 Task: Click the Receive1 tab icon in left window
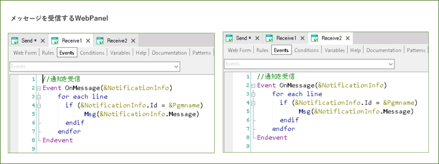click(x=55, y=41)
